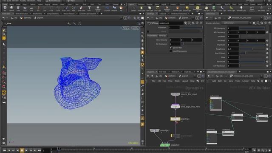This screenshot has height=153, width=272.
Task: Expand VEX Builder path dropdown
Action: click(261, 76)
